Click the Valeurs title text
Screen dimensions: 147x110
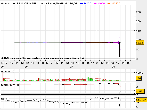click(5, 4)
